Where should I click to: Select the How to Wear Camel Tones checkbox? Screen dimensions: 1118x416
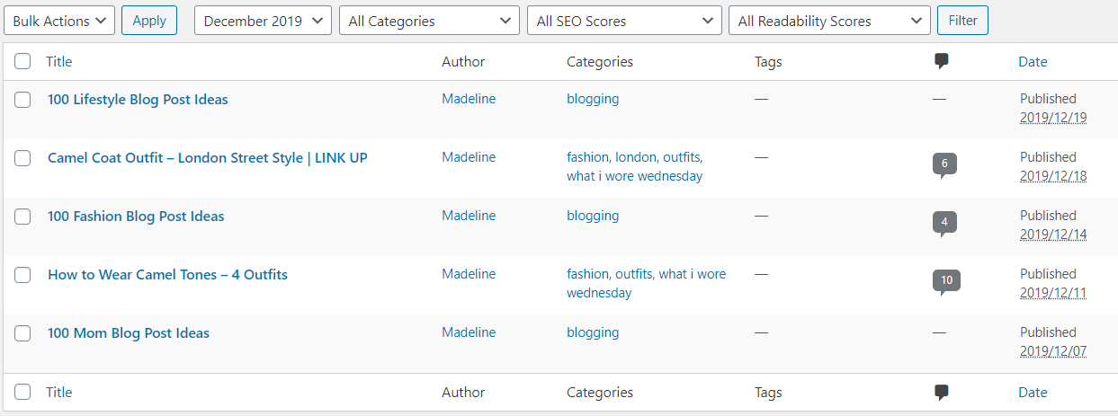(22, 275)
